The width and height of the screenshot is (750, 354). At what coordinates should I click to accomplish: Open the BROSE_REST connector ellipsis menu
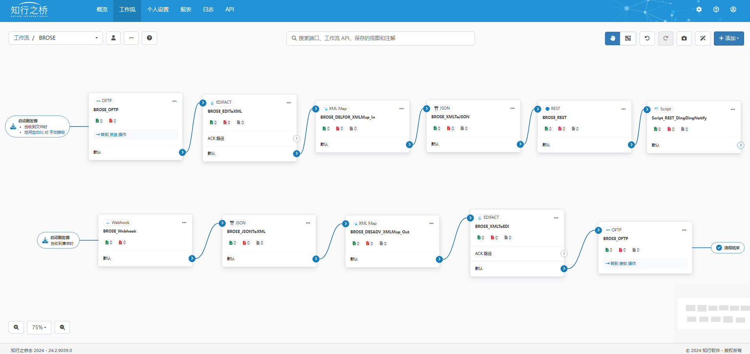623,109
